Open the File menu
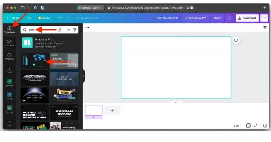This screenshot has width=271, height=142. [x=29, y=18]
